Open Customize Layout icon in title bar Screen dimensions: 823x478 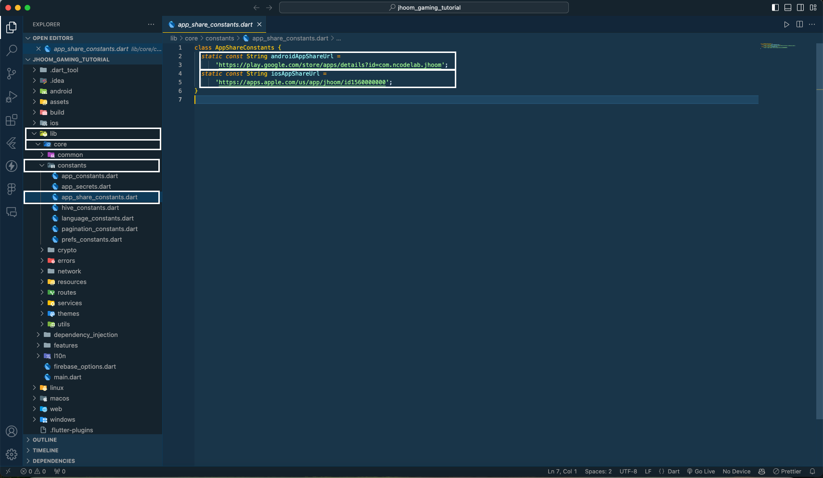tap(813, 8)
